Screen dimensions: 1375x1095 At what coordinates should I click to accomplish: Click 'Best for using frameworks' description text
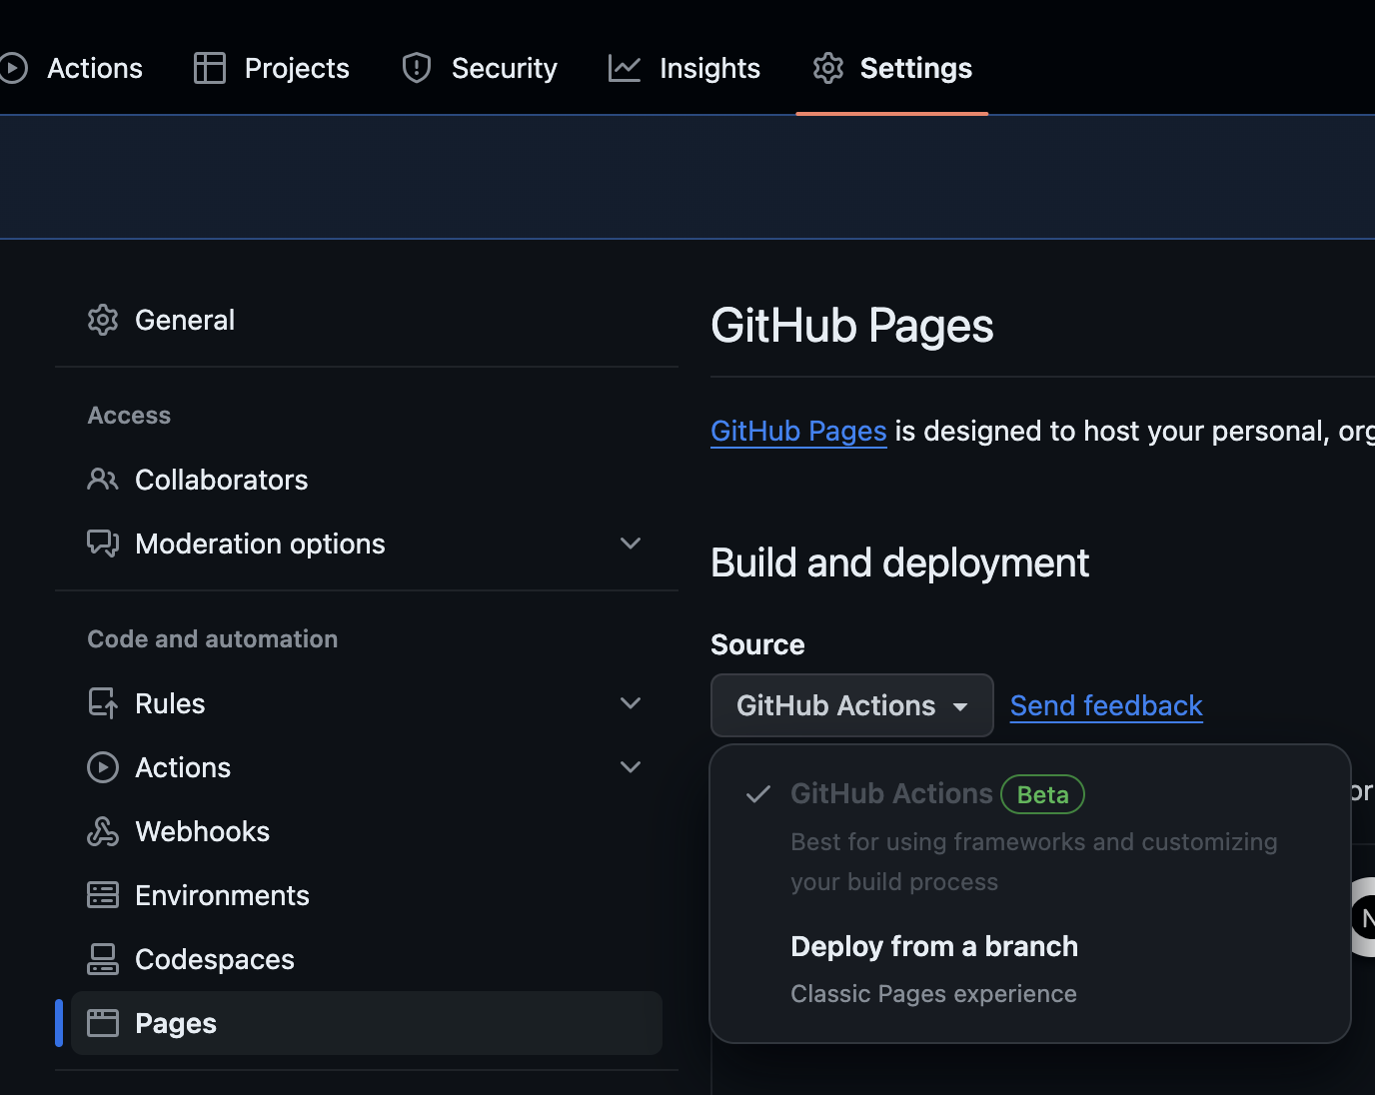tap(1033, 862)
